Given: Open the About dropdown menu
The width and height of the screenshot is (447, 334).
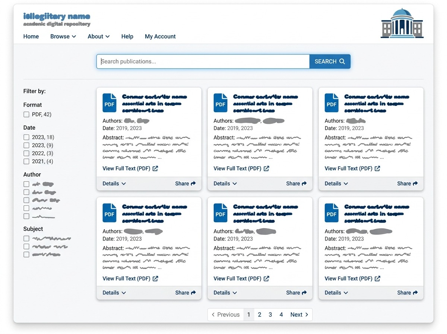Looking at the screenshot, I should coord(99,37).
